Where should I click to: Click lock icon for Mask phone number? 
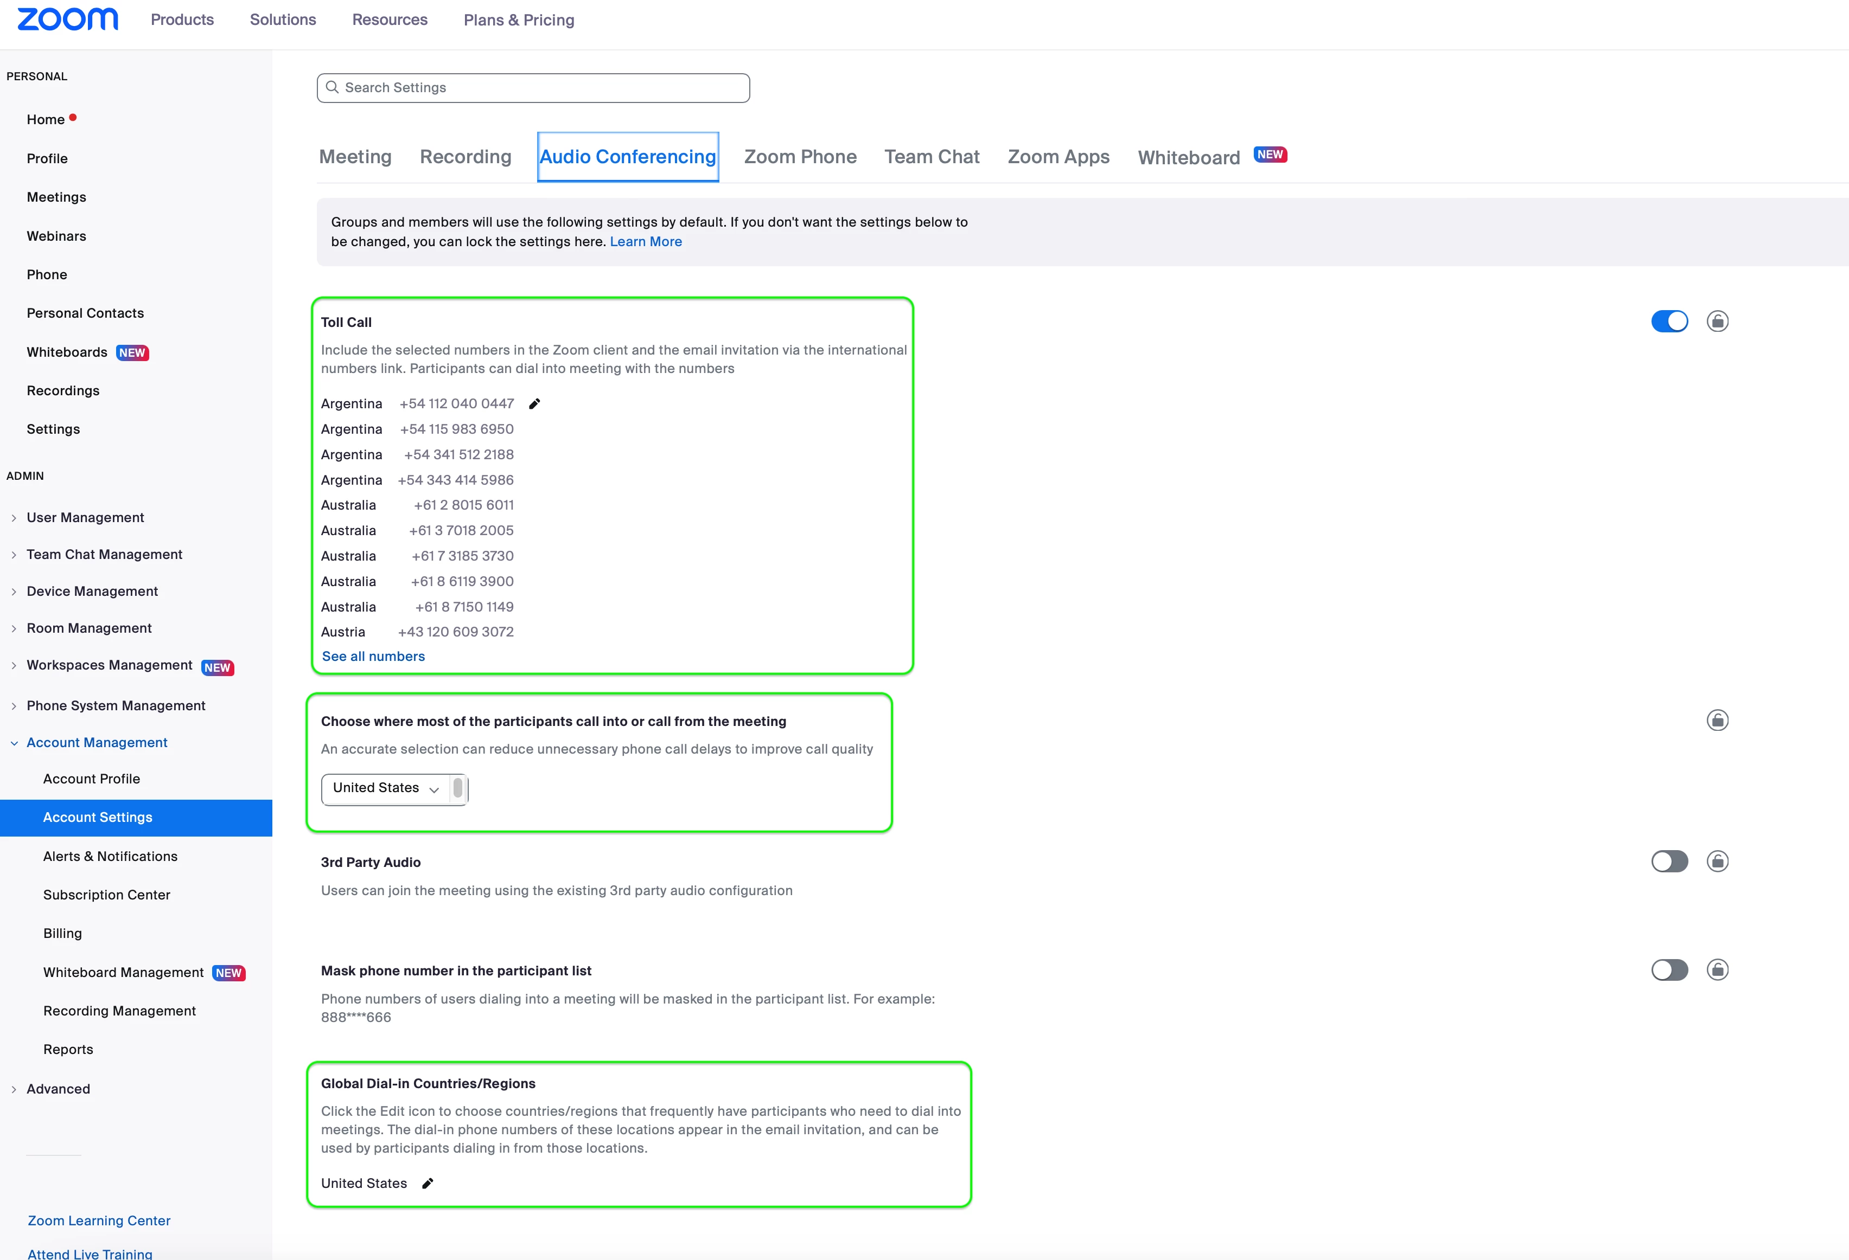pyautogui.click(x=1717, y=970)
